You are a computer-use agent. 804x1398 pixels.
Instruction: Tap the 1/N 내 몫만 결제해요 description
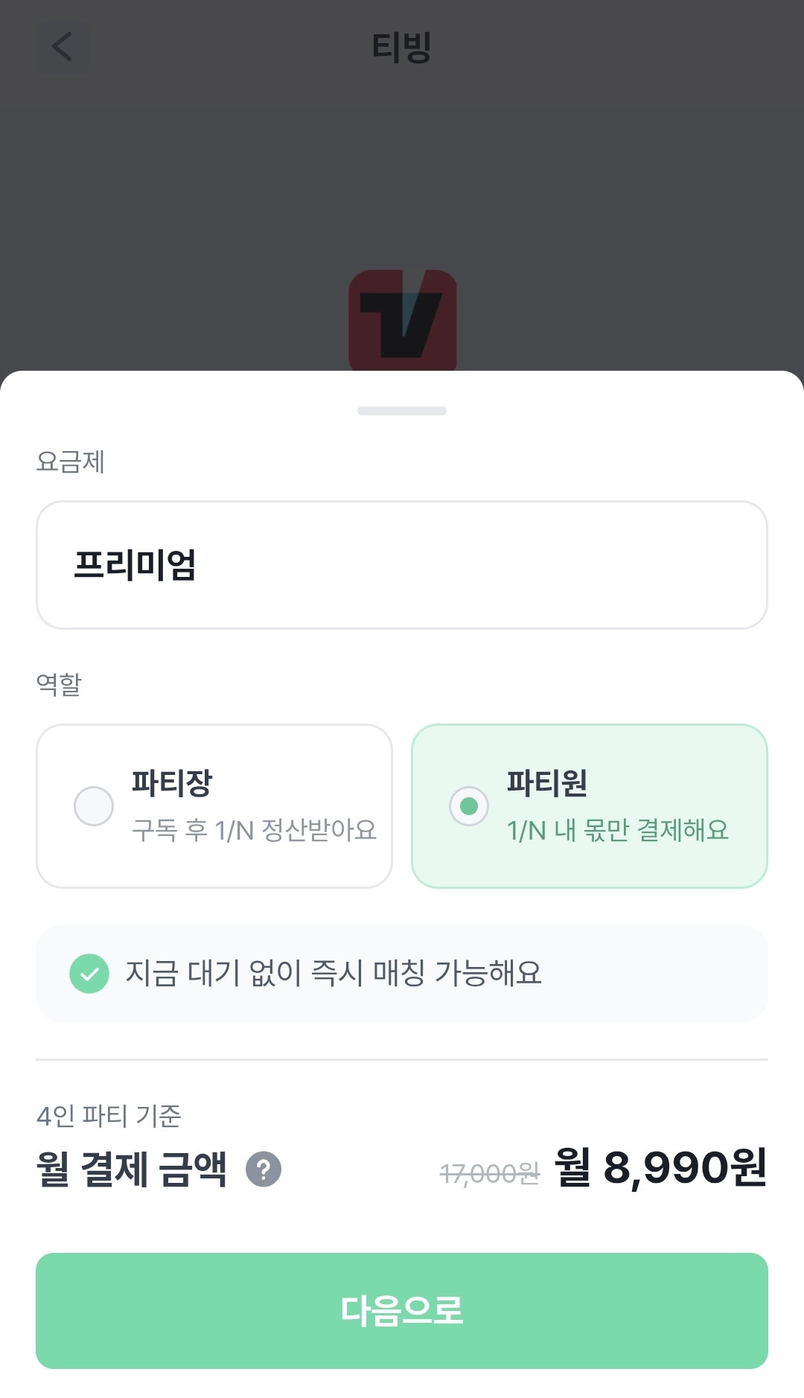pyautogui.click(x=618, y=830)
